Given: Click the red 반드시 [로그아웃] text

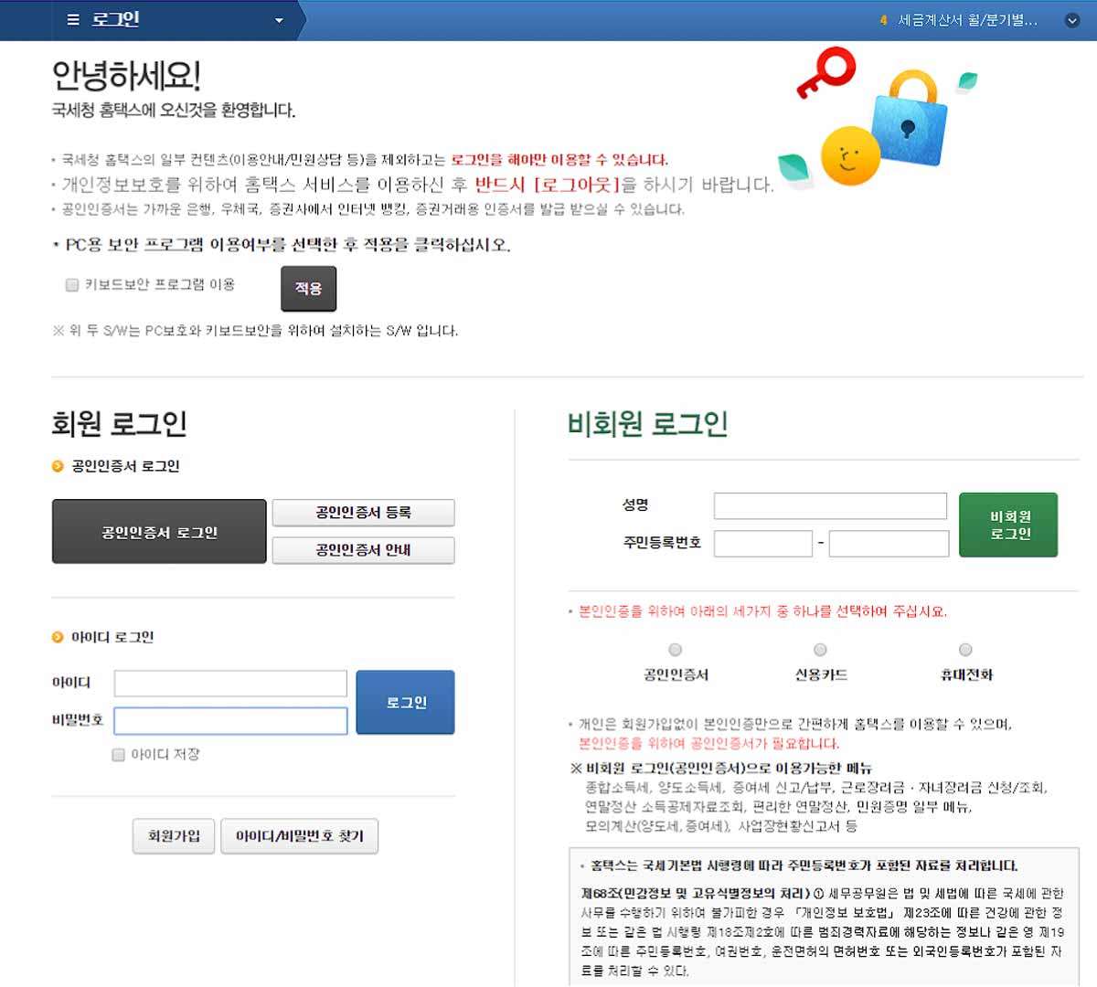Looking at the screenshot, I should (x=548, y=185).
